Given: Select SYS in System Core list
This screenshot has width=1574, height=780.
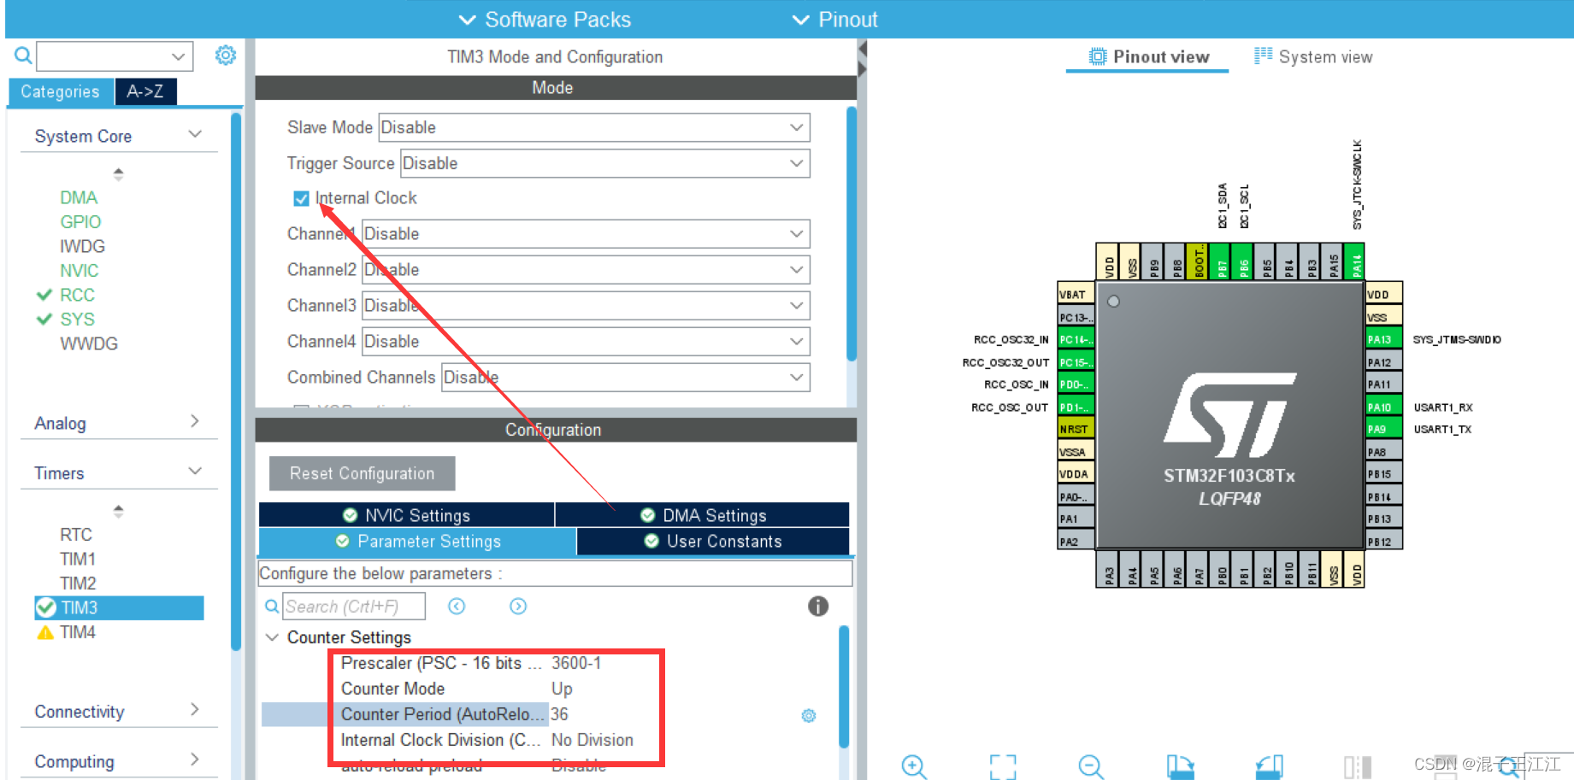Looking at the screenshot, I should pos(77,319).
